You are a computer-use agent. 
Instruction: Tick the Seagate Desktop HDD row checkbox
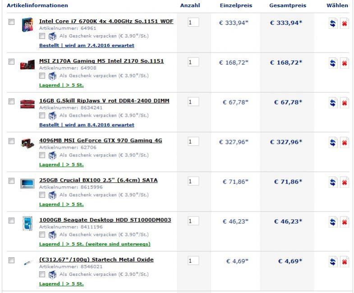(11, 220)
